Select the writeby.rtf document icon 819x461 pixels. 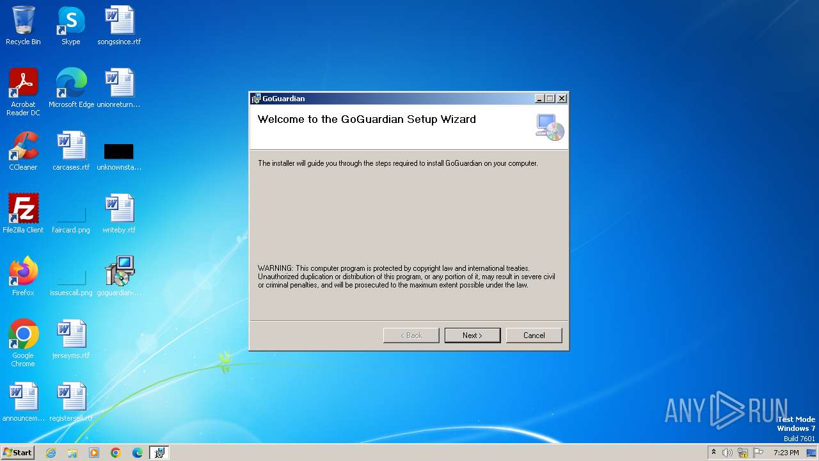[x=119, y=214]
